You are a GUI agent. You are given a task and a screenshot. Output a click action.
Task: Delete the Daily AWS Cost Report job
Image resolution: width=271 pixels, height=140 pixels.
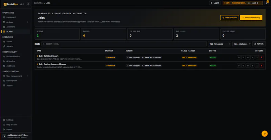[261, 57]
